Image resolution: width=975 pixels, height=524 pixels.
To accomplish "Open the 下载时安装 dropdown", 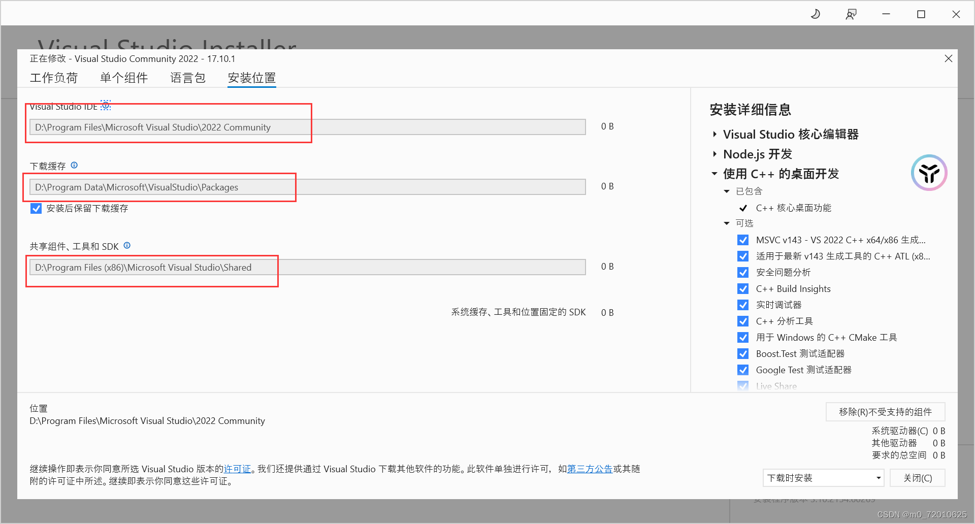I will coord(823,478).
